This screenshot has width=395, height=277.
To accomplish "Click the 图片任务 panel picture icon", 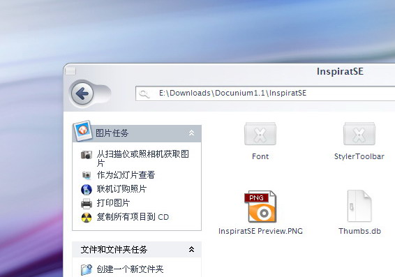I will [82, 130].
